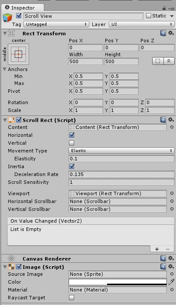Click the Material None (Material) field
176x305 pixels.
(x=117, y=290)
